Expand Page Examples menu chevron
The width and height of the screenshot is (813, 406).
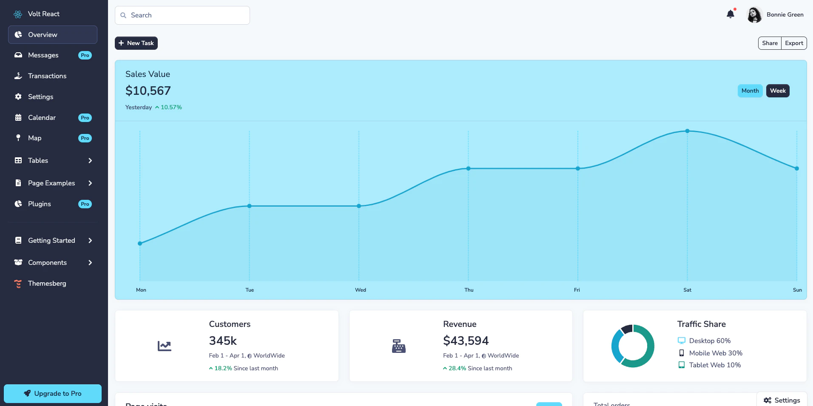click(x=90, y=183)
